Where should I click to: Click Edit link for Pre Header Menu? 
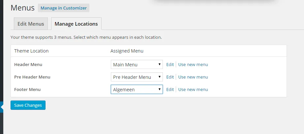[x=170, y=77]
